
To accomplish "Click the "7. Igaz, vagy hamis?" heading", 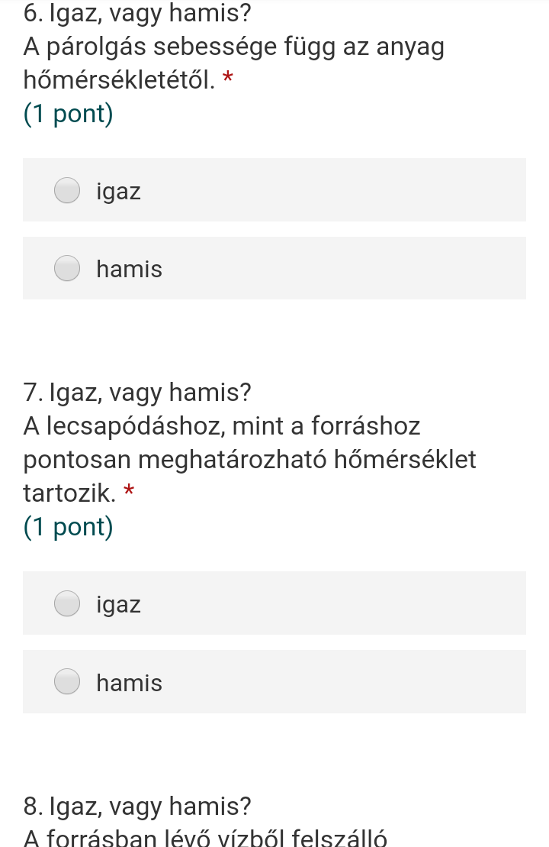I will (x=137, y=393).
